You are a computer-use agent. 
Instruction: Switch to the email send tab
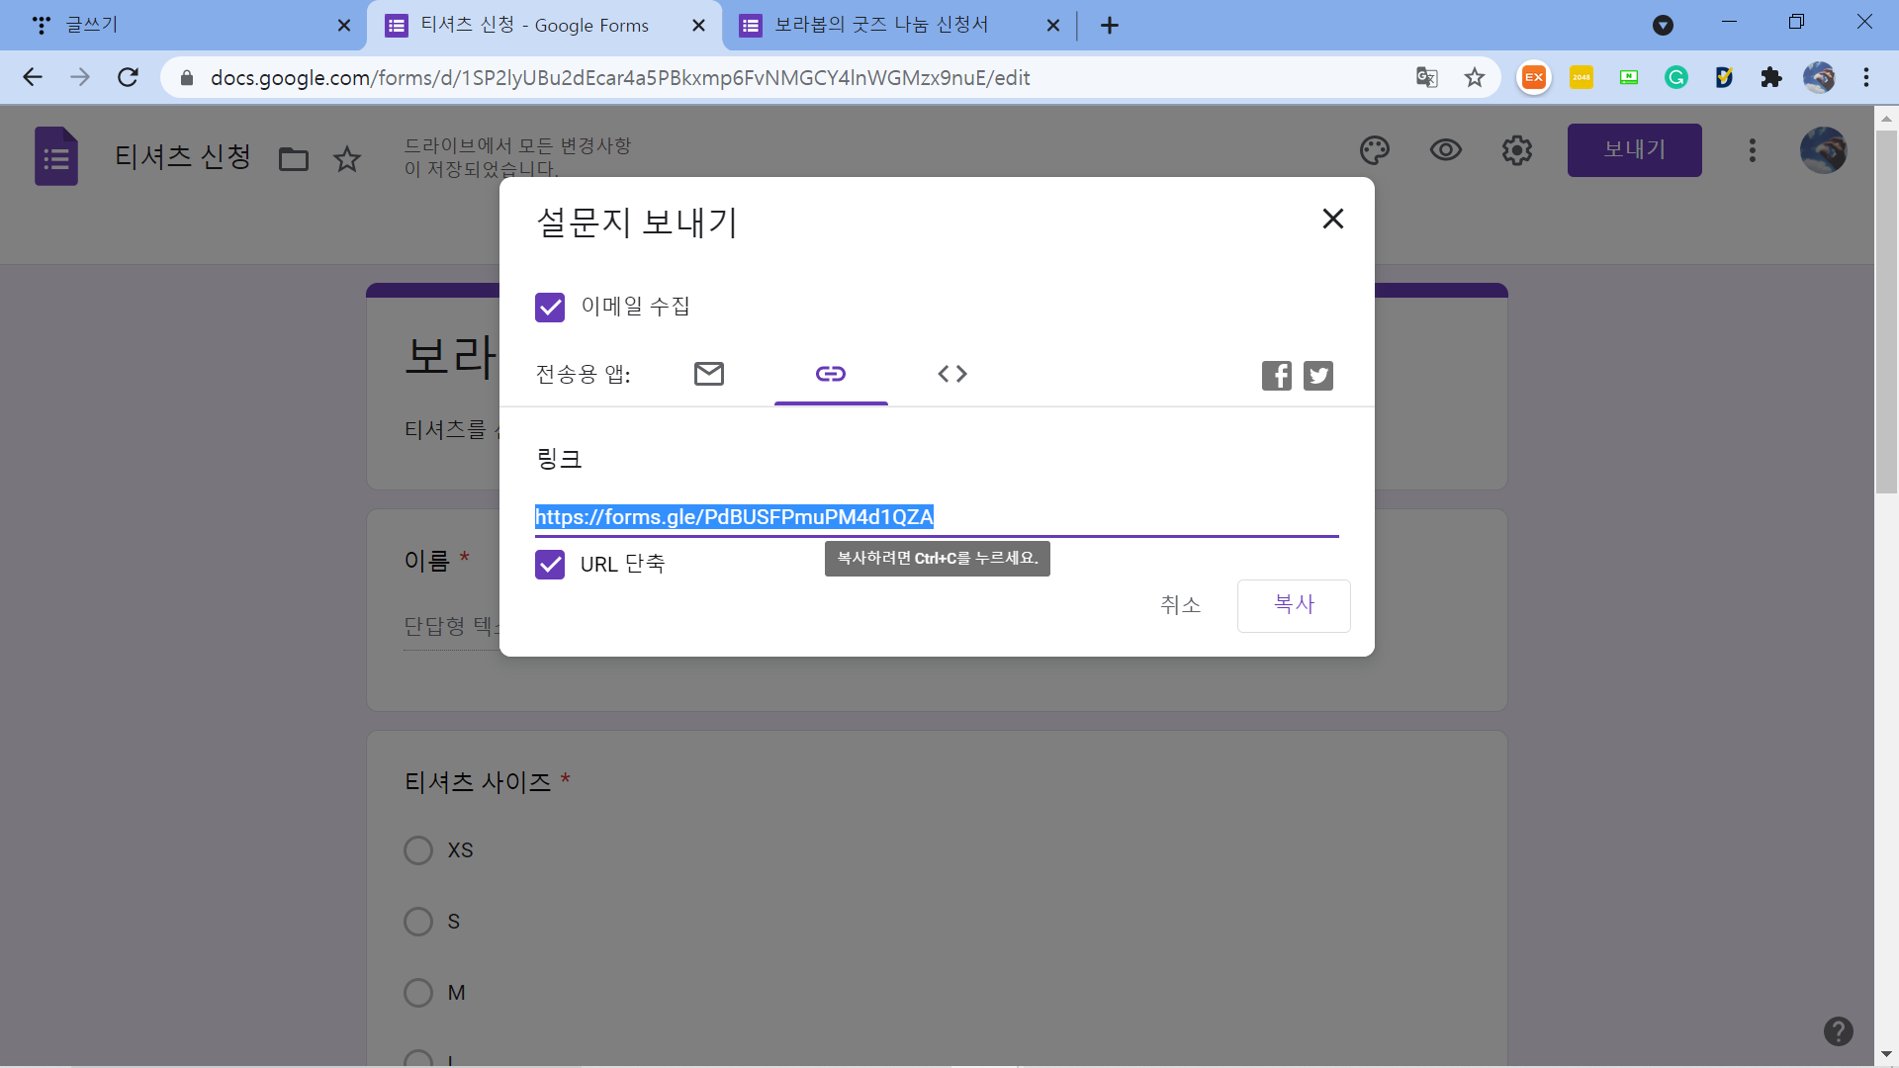[x=709, y=374]
